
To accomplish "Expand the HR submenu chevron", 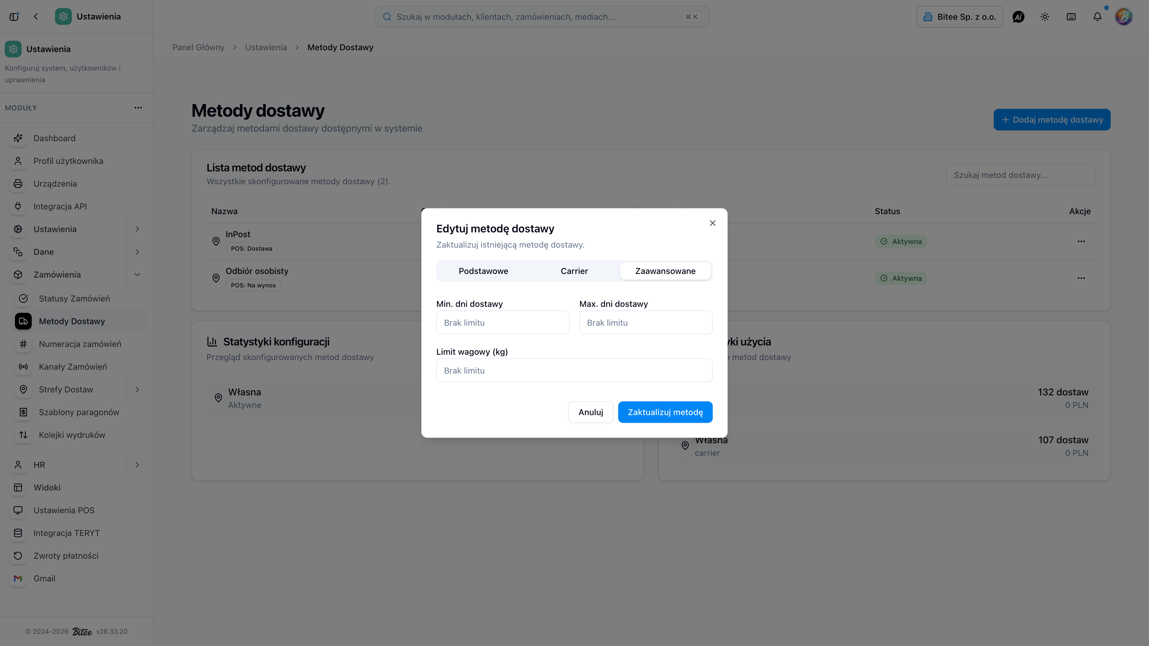I will 137,465.
